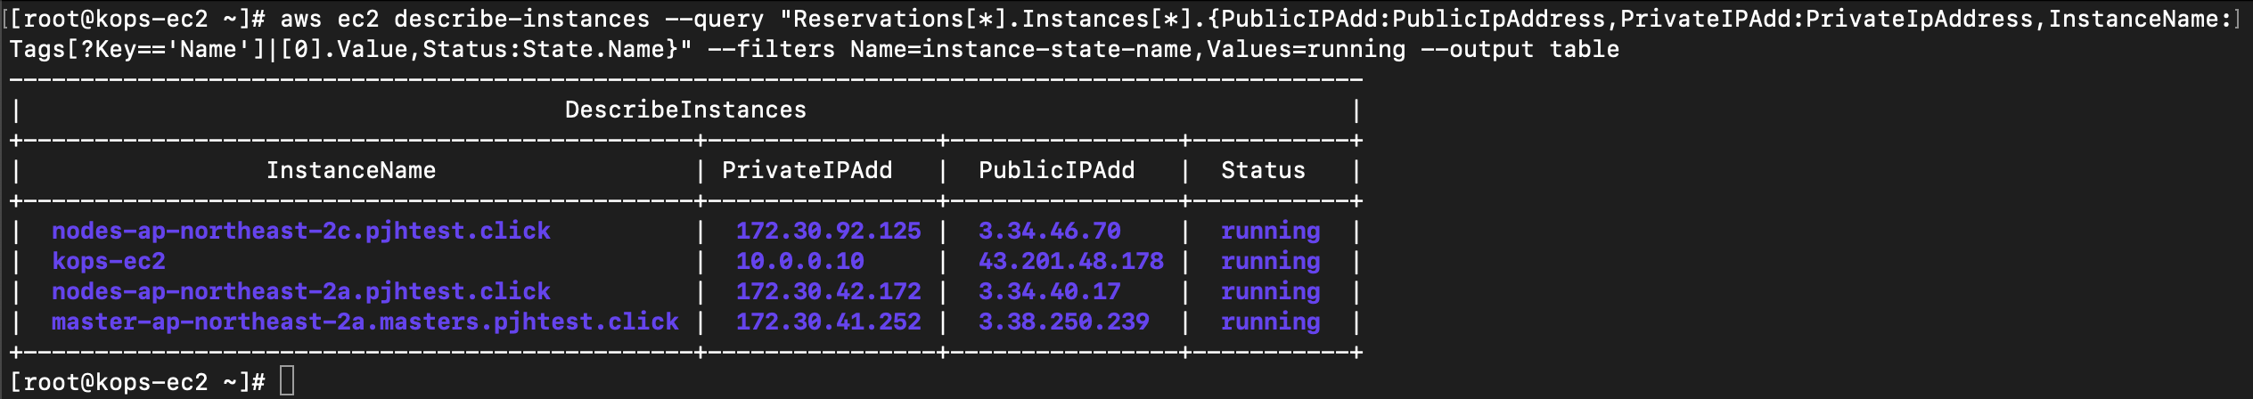Click private IP 172.30.92.125
This screenshot has width=2253, height=399.
click(x=828, y=231)
